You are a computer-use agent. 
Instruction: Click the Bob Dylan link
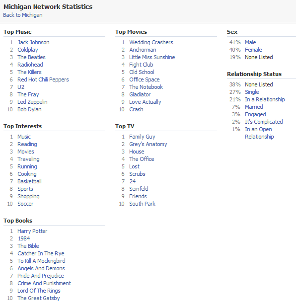pos(29,109)
